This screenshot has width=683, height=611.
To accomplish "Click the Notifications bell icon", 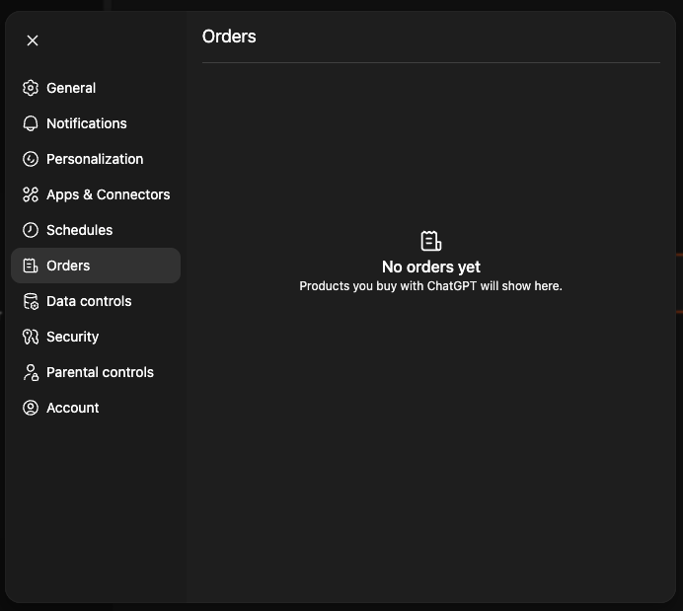I will point(31,123).
